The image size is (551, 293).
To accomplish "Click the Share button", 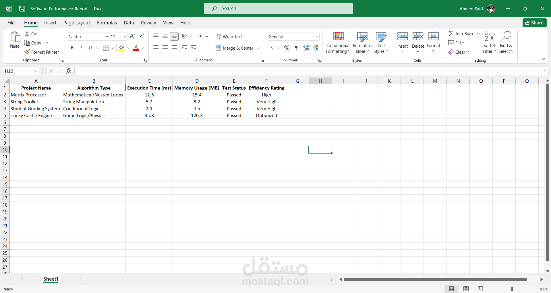I will coord(534,23).
